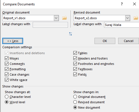Image resolution: width=139 pixels, height=112 pixels.
Task: Disable Footnotes and endnotes comparison
Action: pos(75,64)
